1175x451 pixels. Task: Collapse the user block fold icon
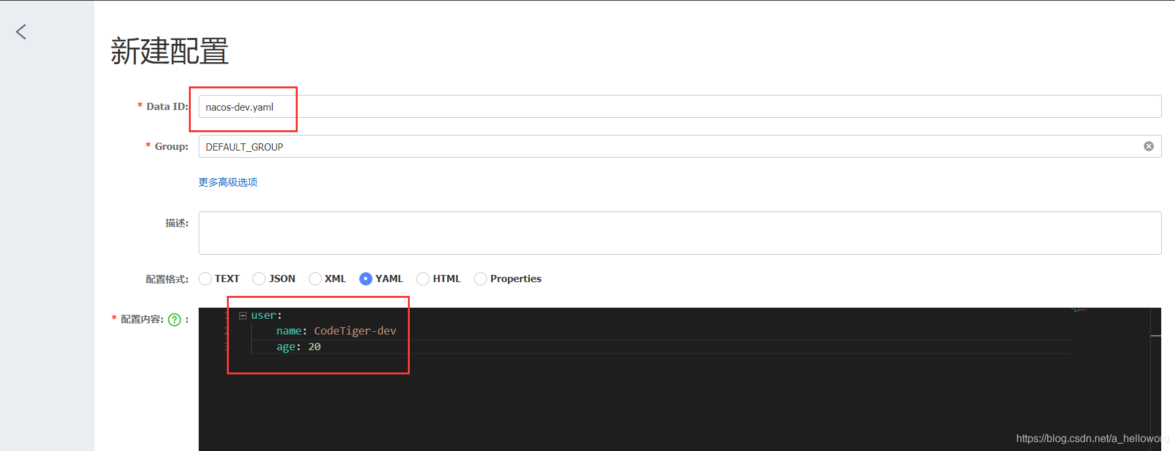tap(243, 316)
